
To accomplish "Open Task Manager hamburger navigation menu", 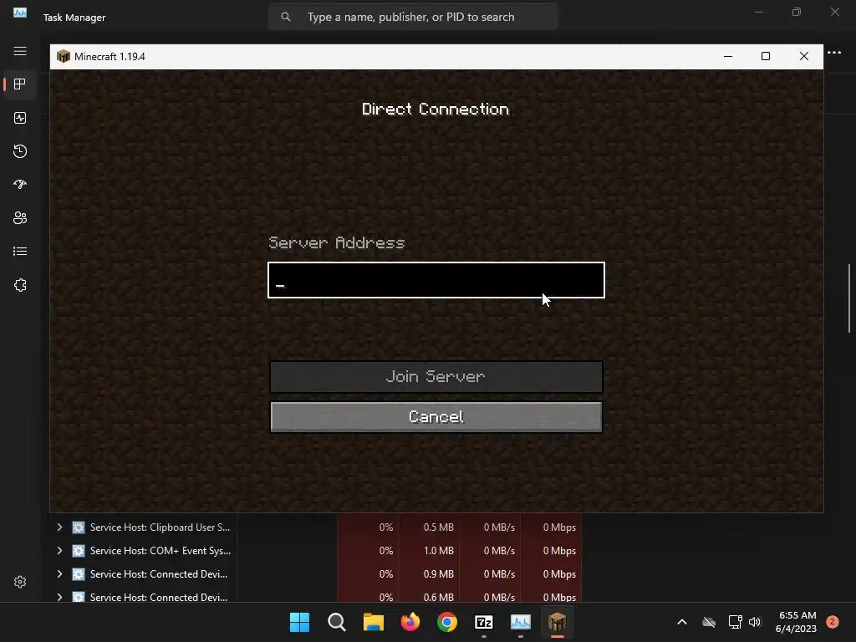I will (x=20, y=51).
